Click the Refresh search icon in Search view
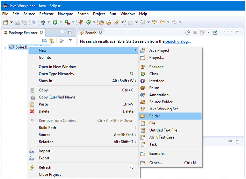246x179 pixels. [188, 33]
